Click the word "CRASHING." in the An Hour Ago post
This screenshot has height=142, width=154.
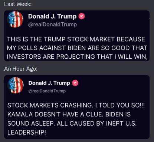click(76, 105)
